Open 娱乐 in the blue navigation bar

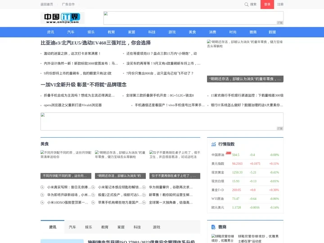point(91,32)
